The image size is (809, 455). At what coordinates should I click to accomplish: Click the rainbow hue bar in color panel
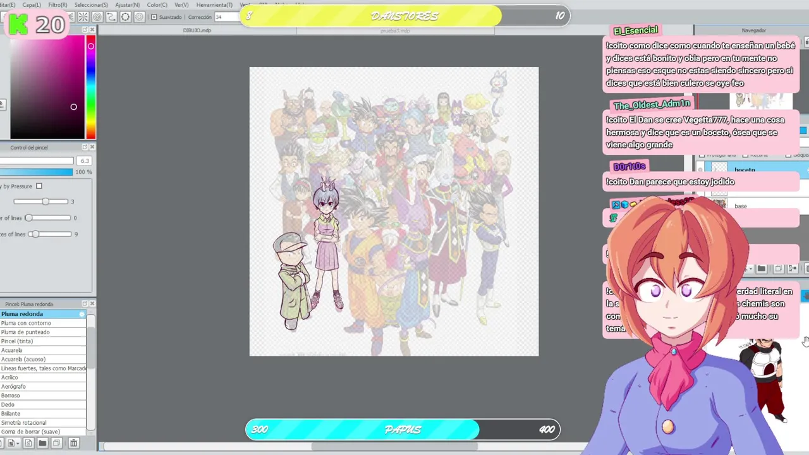pos(91,87)
